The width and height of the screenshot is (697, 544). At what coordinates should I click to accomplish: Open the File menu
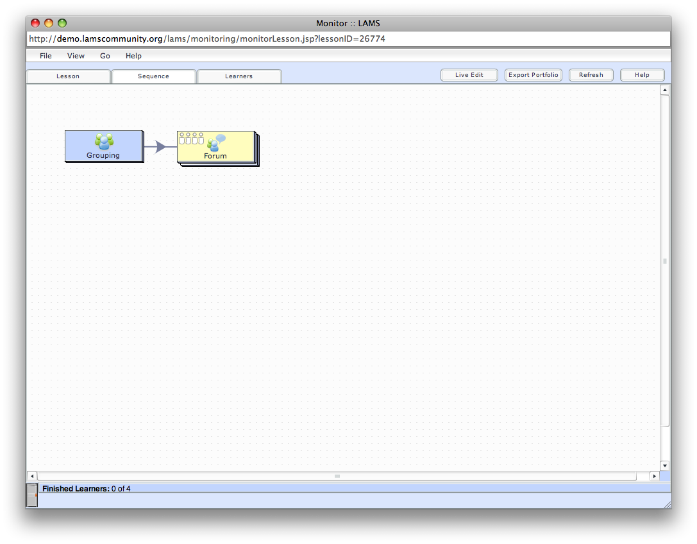[x=46, y=56]
